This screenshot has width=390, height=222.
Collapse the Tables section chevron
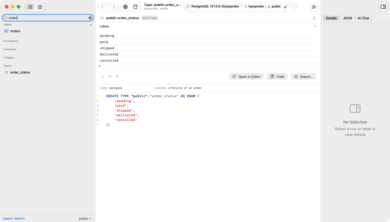(x=91, y=25)
